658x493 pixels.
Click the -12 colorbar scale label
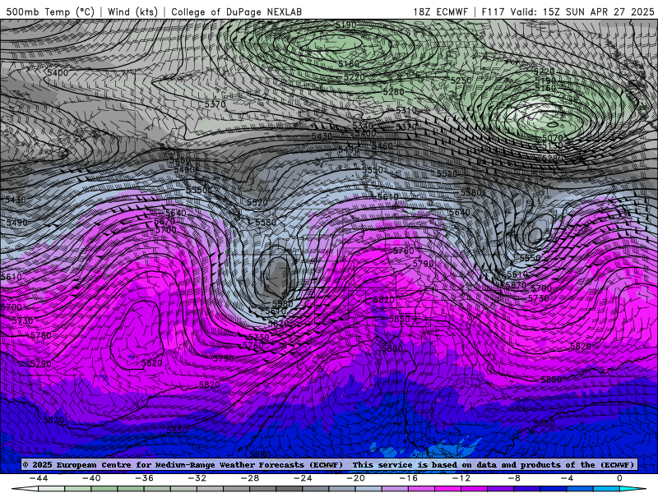click(x=461, y=478)
